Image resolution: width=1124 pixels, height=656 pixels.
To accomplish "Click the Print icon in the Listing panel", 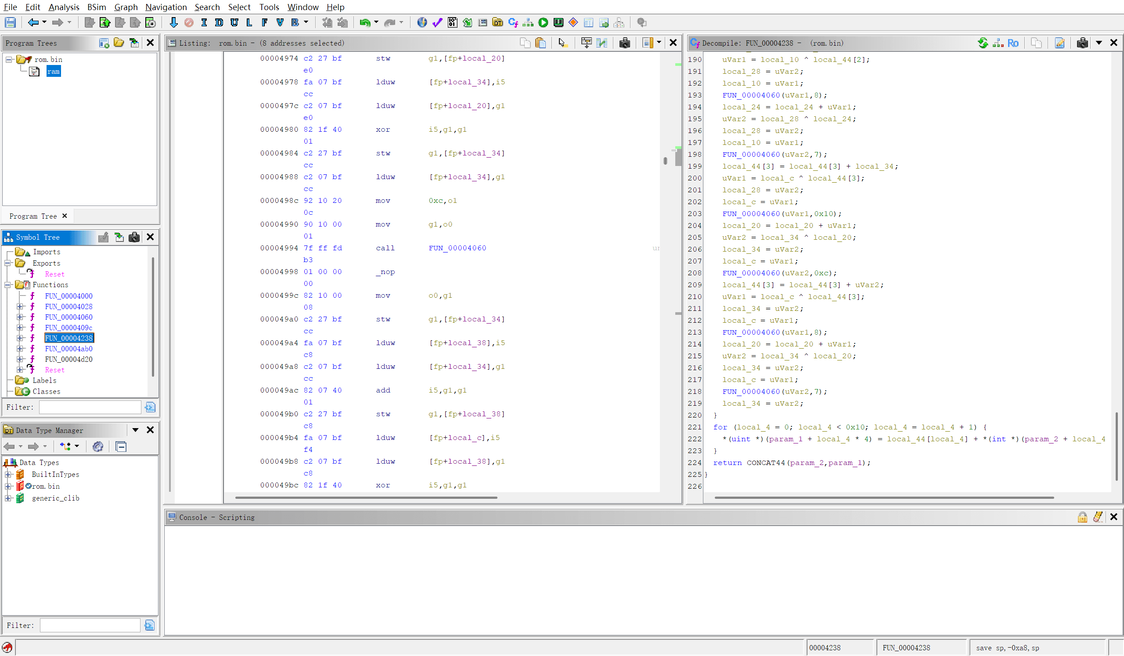I will pos(624,43).
